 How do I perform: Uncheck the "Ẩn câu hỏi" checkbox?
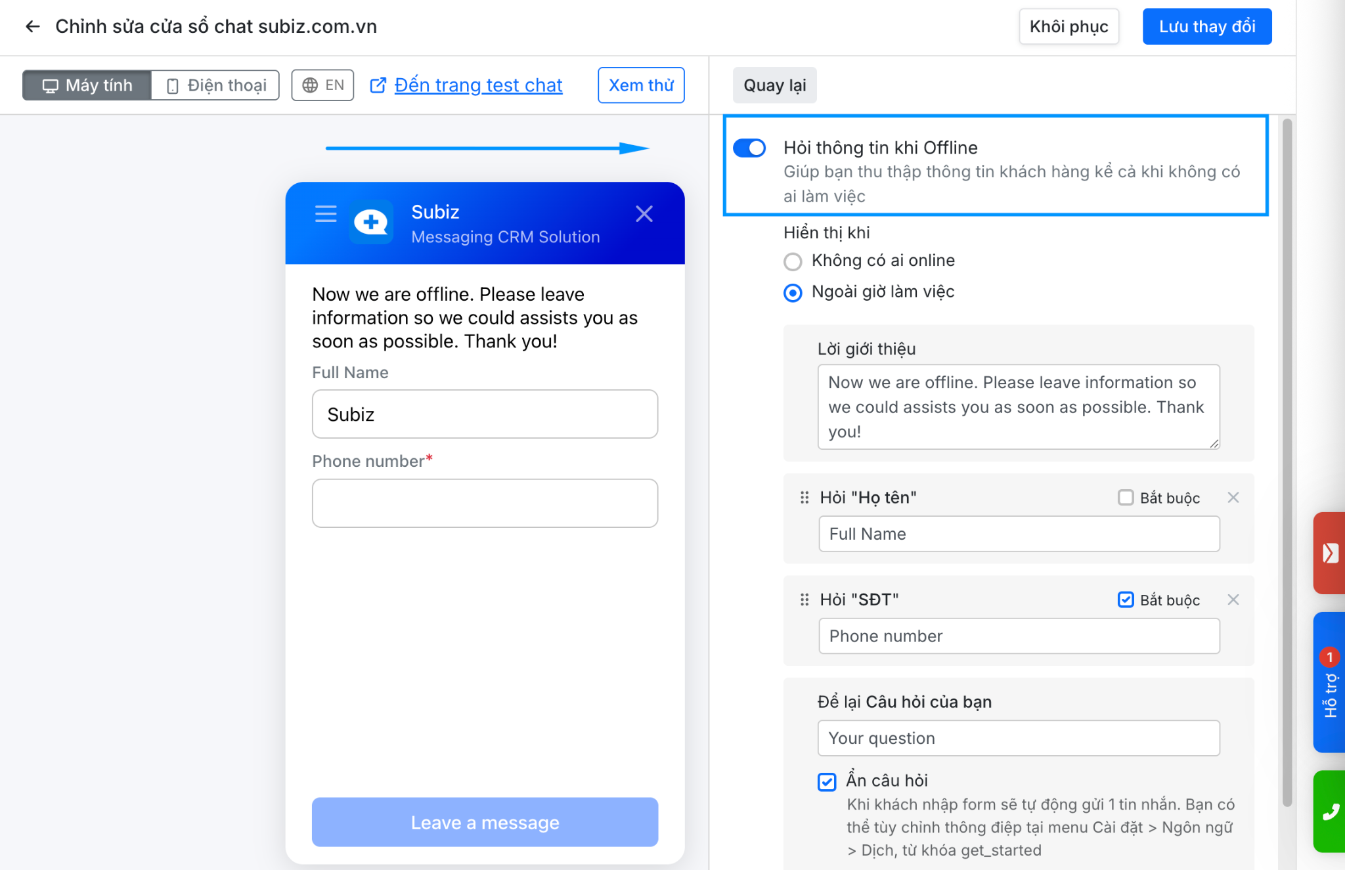point(827,781)
